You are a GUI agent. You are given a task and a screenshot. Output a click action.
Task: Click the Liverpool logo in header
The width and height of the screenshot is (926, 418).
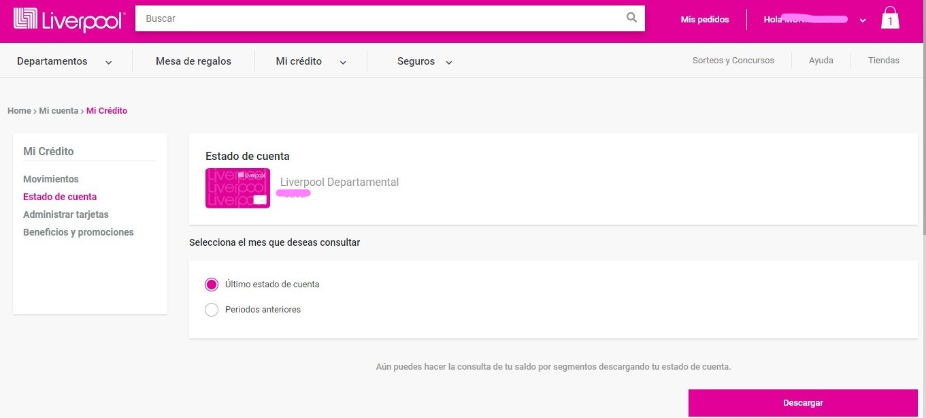[x=68, y=19]
